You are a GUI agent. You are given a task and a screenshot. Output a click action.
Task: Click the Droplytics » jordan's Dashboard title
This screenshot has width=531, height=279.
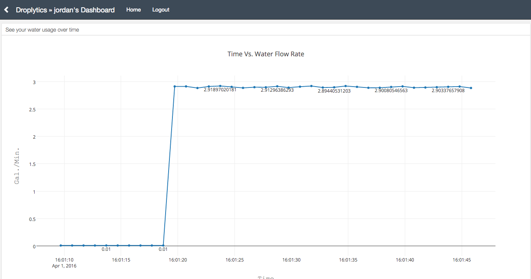(65, 10)
